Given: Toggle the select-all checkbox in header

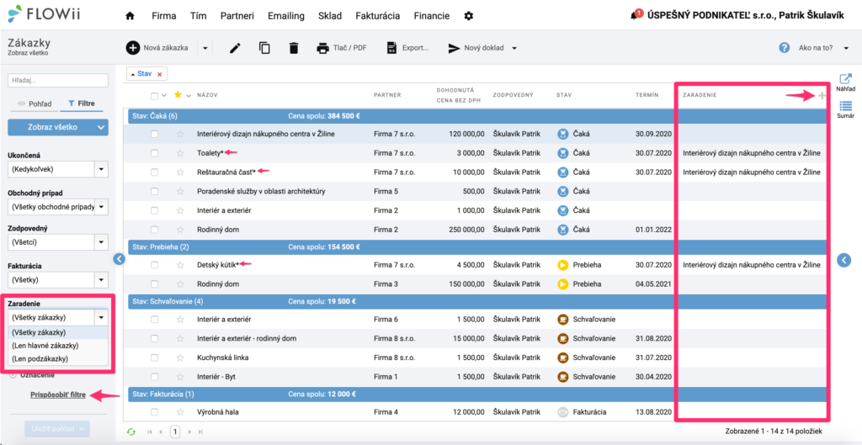Looking at the screenshot, I should [x=155, y=96].
